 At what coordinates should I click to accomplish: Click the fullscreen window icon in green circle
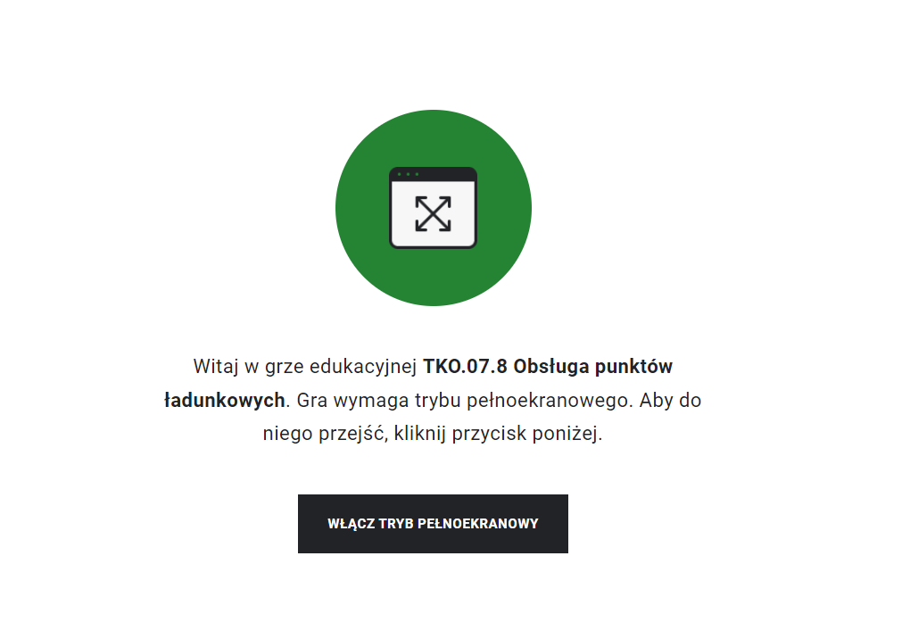pos(433,208)
